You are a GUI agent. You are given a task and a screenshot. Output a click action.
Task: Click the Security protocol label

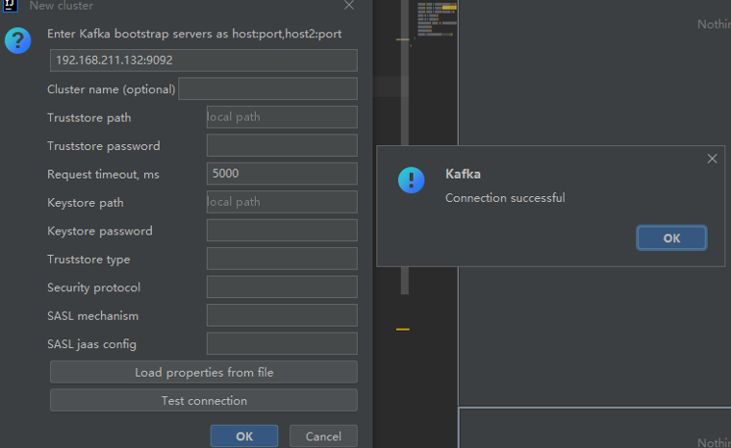(93, 287)
